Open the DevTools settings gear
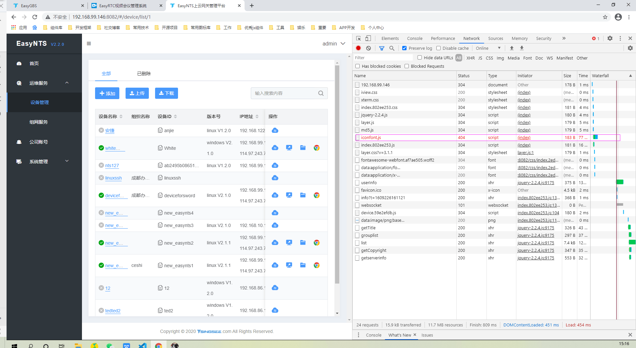636x348 pixels. click(610, 38)
